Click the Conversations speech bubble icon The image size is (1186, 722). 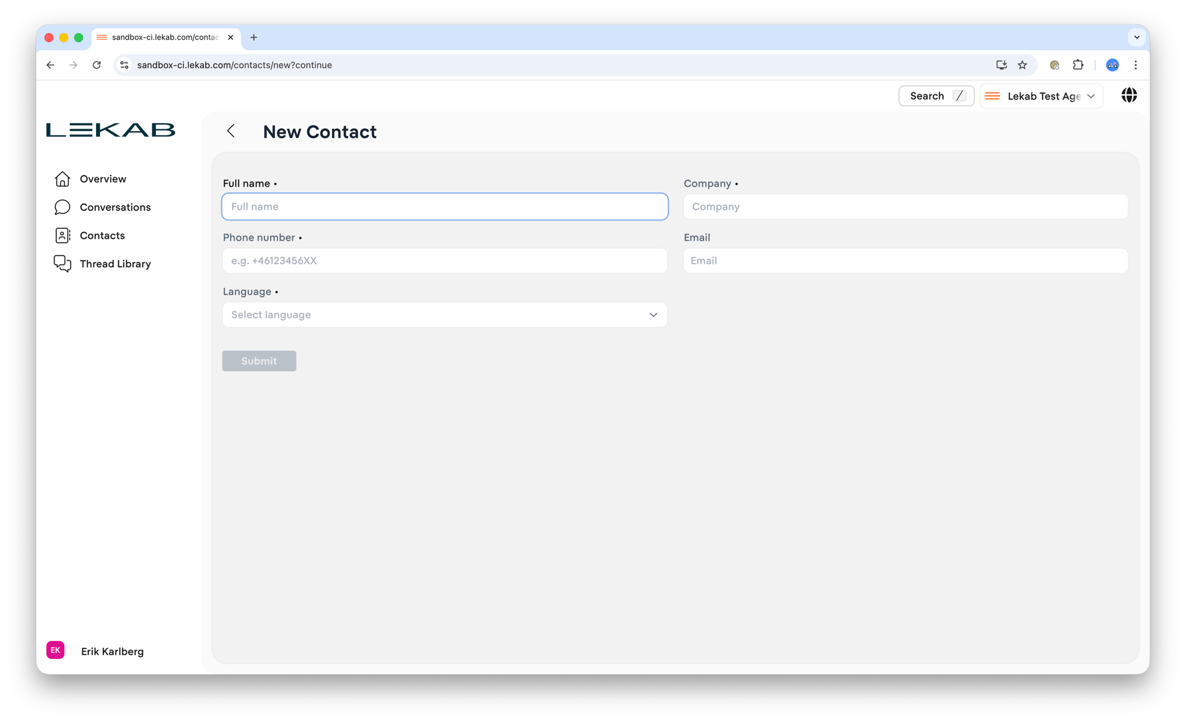click(62, 207)
